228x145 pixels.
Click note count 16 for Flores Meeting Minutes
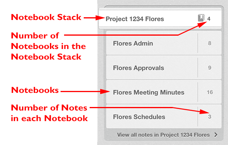[x=210, y=92]
